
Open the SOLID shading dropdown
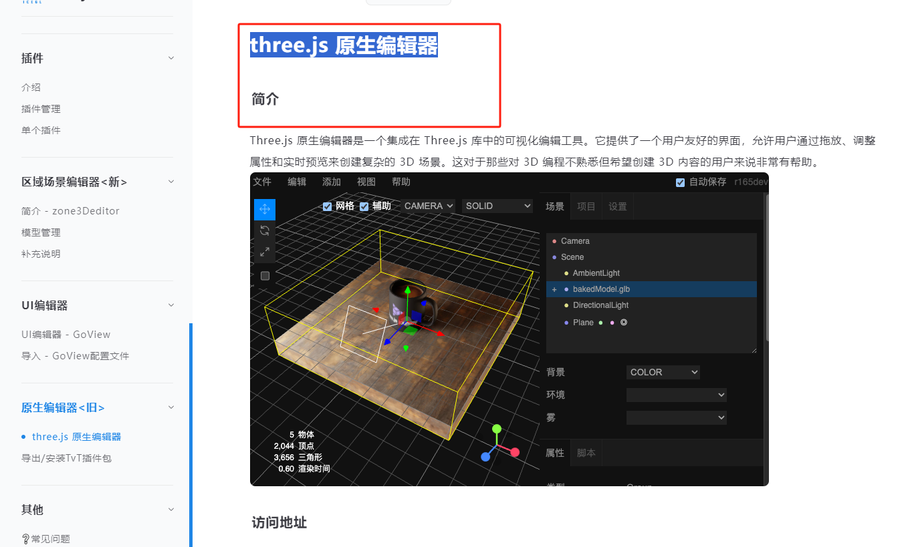coord(497,206)
